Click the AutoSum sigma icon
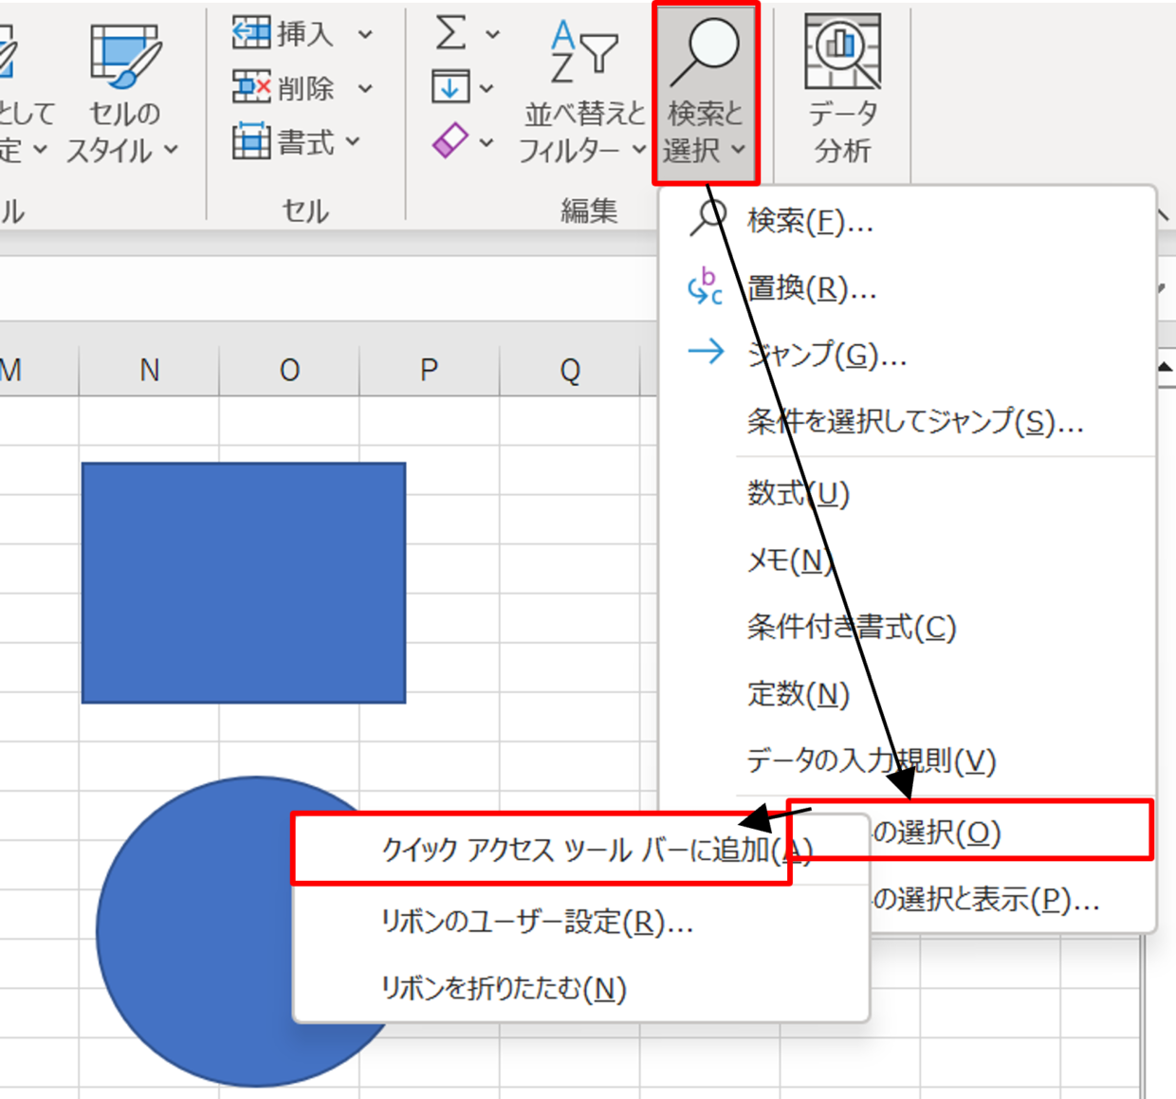Viewport: 1176px width, 1099px height. (451, 33)
